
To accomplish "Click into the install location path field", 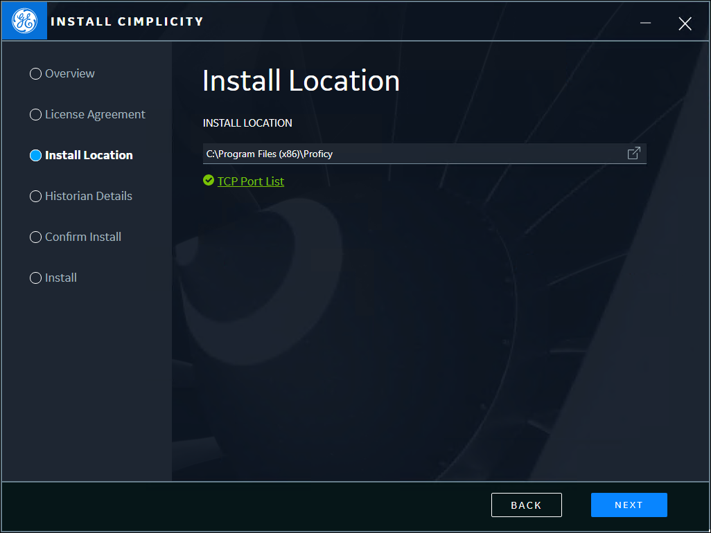I will click(x=424, y=154).
